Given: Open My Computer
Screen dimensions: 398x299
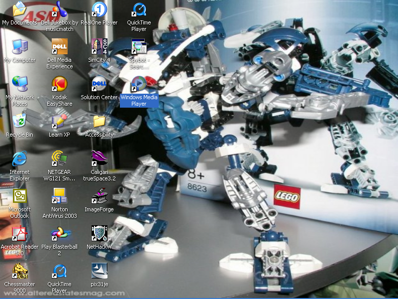Looking at the screenshot, I should pyautogui.click(x=19, y=48).
